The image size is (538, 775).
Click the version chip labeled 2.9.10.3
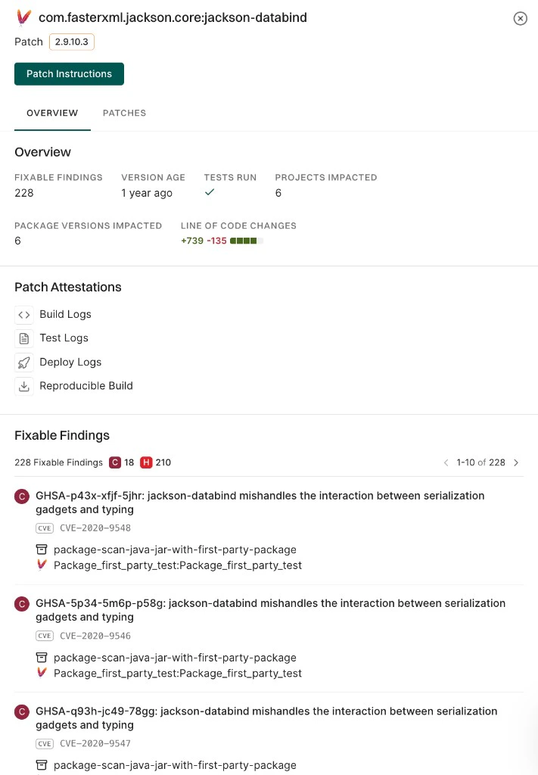pyautogui.click(x=71, y=42)
